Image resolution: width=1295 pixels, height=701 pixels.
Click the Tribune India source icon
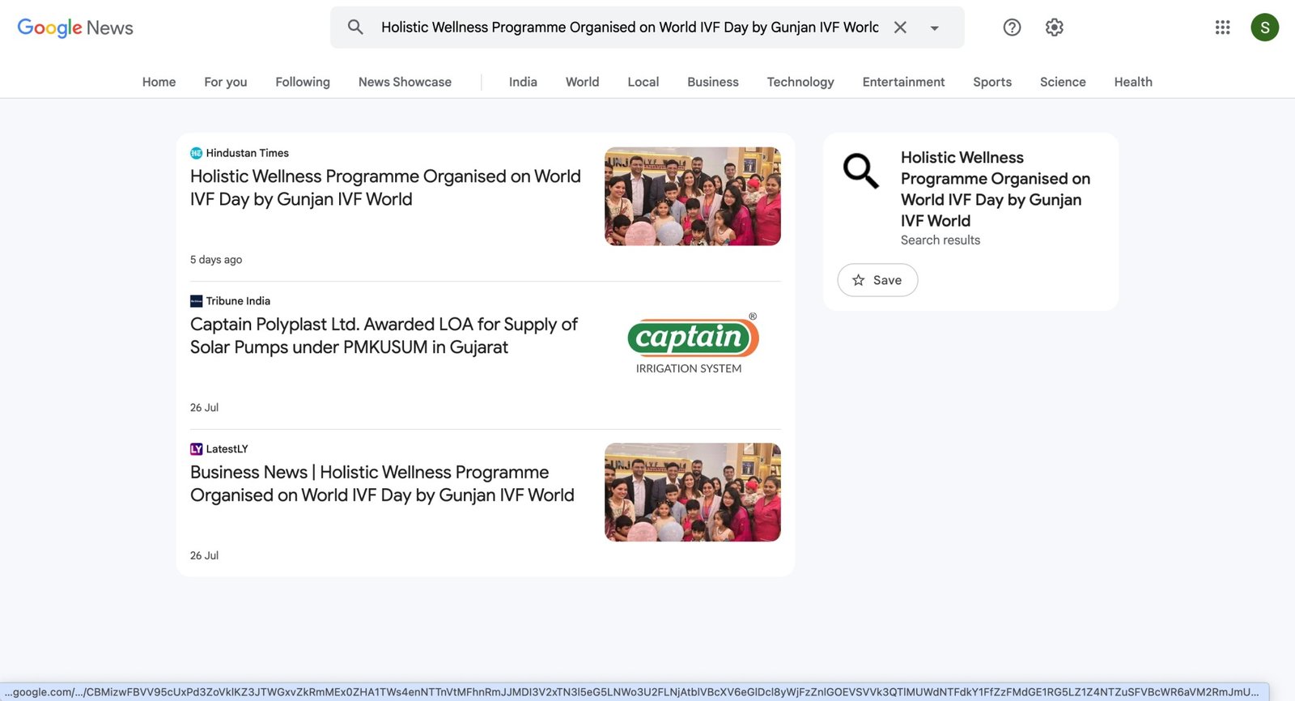pyautogui.click(x=196, y=301)
